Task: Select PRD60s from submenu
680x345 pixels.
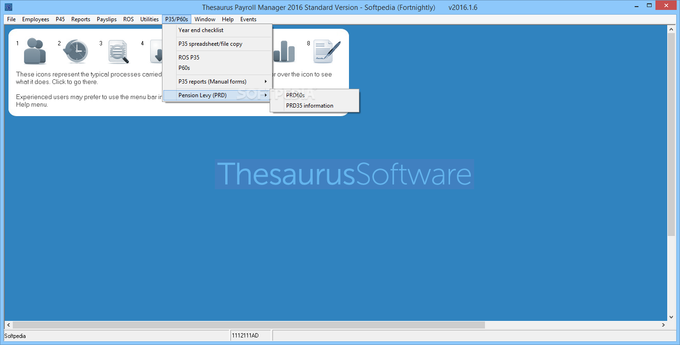Action: click(x=314, y=95)
